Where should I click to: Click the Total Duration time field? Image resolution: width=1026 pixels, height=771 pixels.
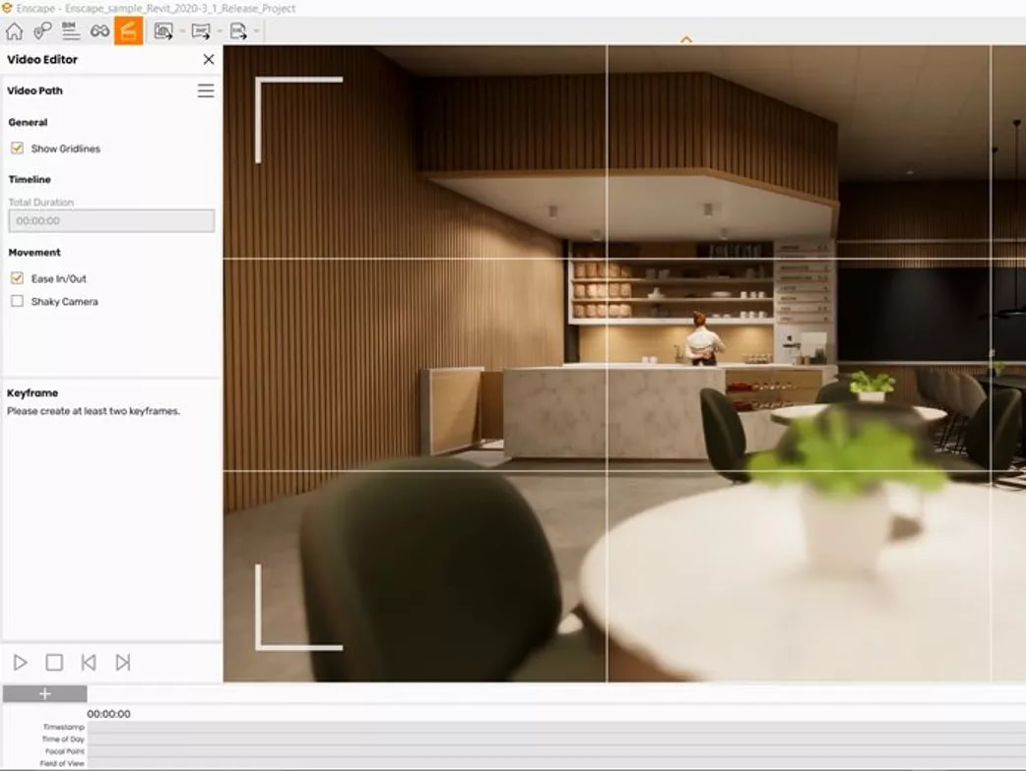pos(111,221)
